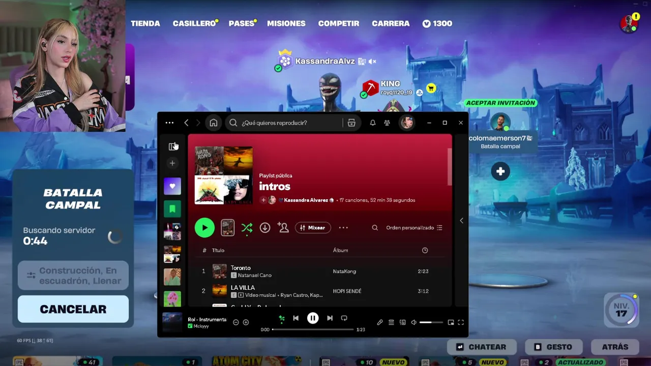This screenshot has height=366, width=651.
Task: Open the lyrics microphone view
Action: 380,322
